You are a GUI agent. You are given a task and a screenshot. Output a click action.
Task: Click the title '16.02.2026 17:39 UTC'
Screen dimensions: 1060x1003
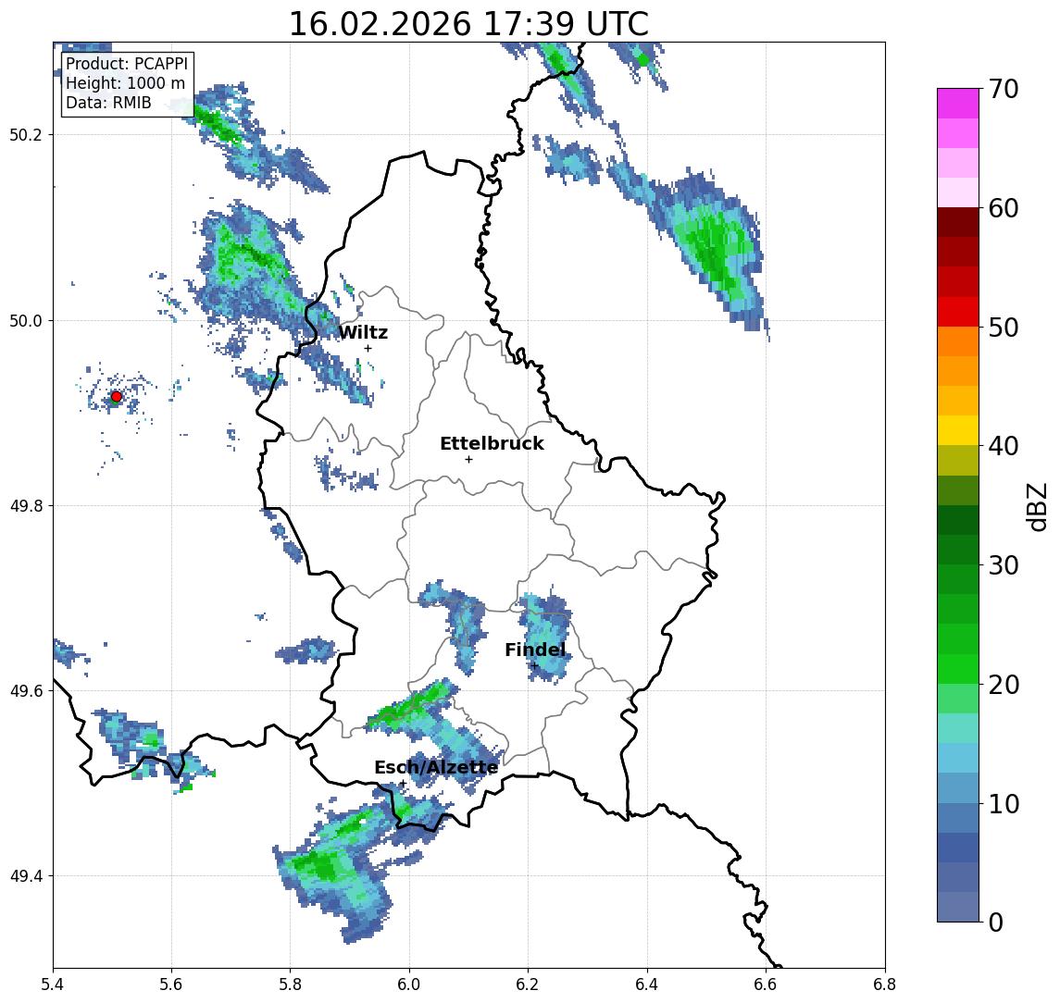click(468, 25)
